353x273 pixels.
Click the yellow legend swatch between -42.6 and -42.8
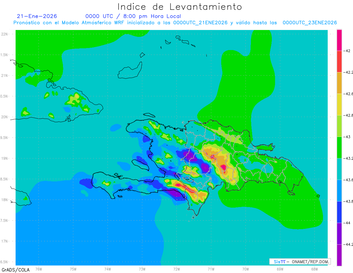coord(339,105)
